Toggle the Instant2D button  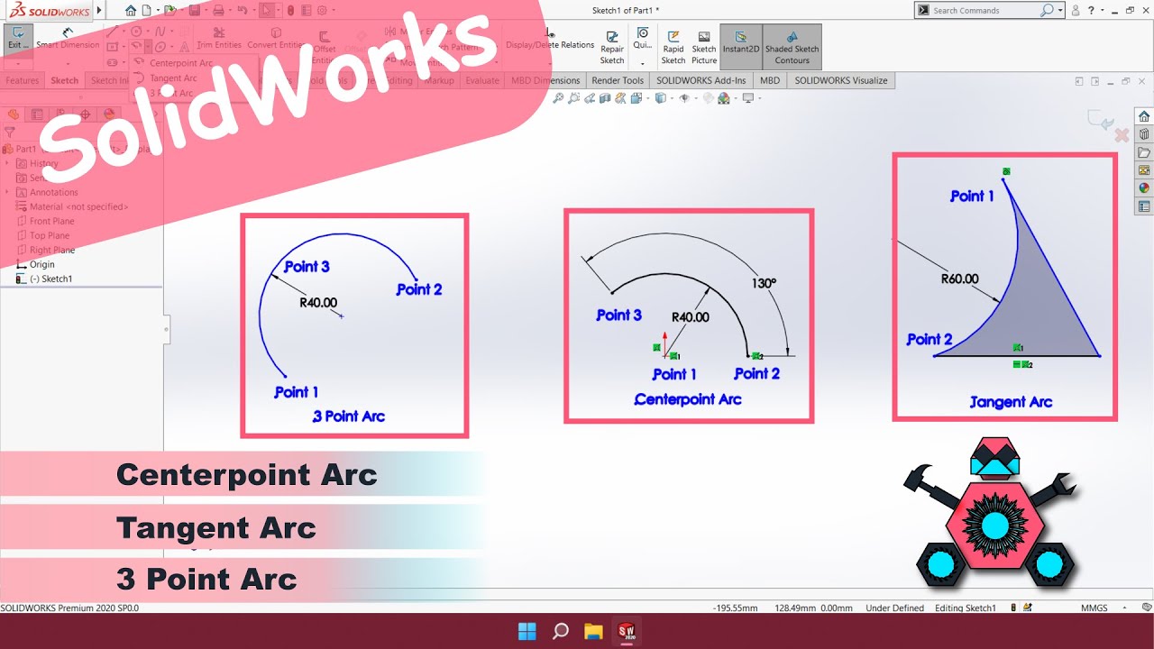click(741, 47)
